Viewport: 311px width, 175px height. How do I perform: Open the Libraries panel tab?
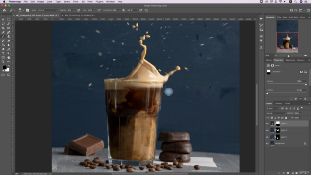(x=300, y=60)
